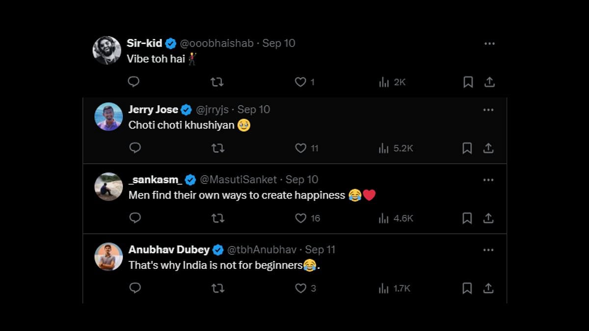View analytics for Anubhav Dubey's tweet
589x331 pixels.
tap(384, 288)
